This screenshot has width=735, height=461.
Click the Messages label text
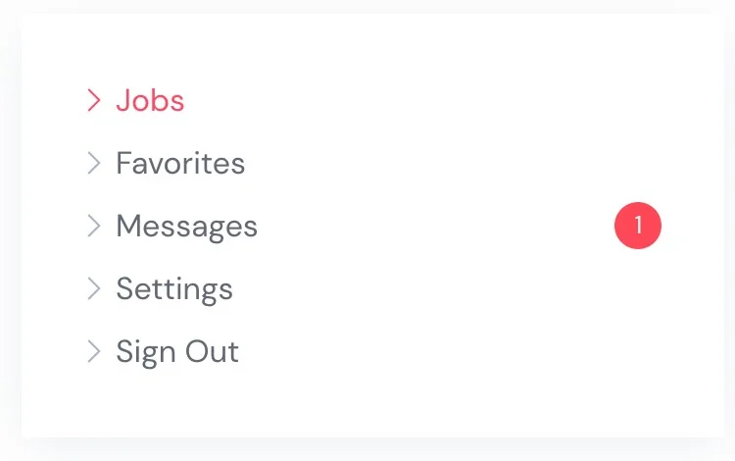pos(186,226)
